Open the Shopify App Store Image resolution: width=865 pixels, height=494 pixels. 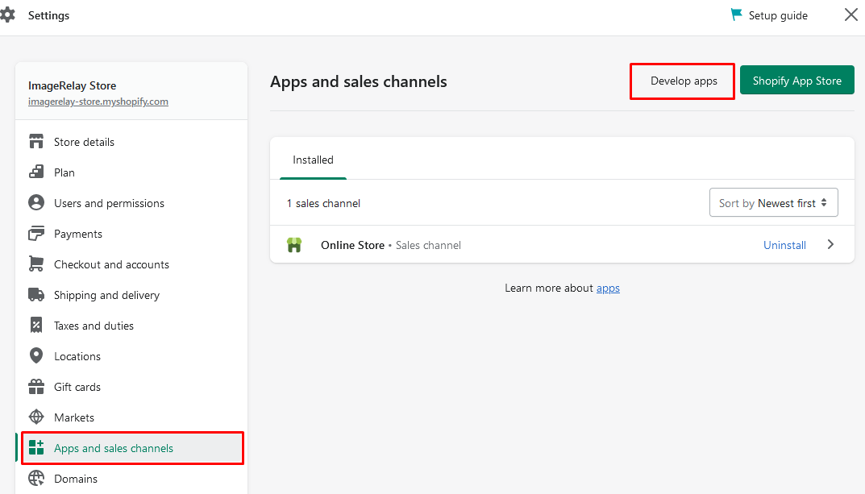796,81
